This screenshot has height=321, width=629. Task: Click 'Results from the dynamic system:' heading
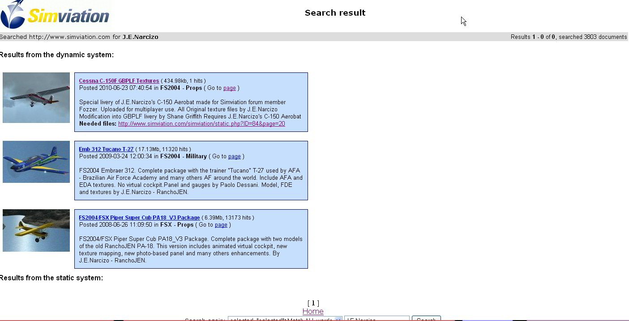click(57, 55)
